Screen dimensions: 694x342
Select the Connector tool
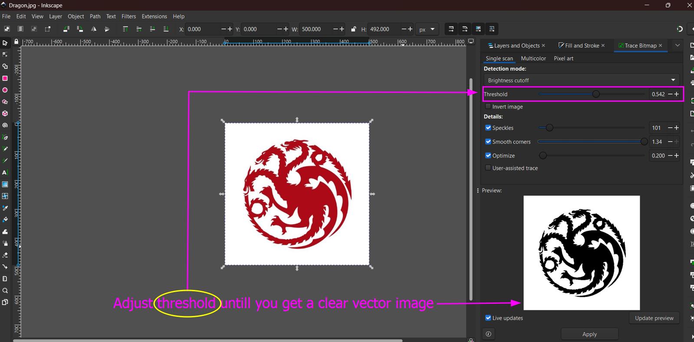coord(5,266)
